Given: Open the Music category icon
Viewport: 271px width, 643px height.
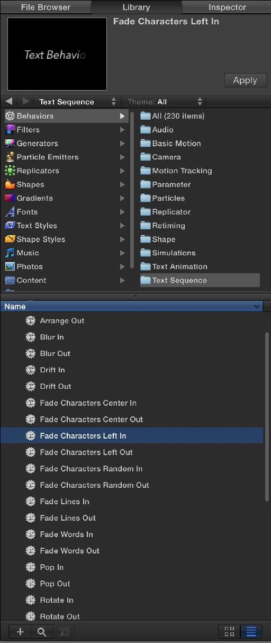Looking at the screenshot, I should [10, 253].
